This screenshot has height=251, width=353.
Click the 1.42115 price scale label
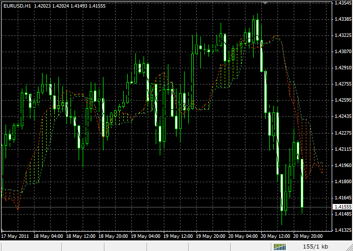click(343, 149)
